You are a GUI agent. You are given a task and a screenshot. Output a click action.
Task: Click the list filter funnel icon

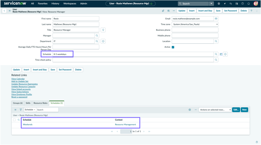point(21,110)
